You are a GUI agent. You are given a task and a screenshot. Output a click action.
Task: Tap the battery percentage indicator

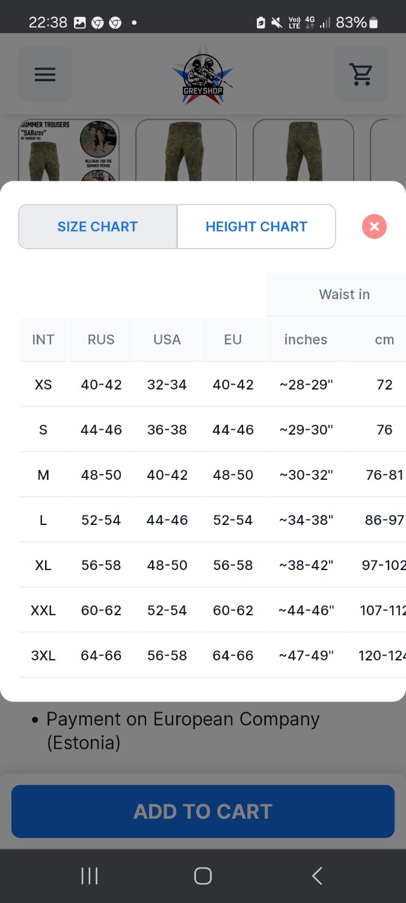click(x=351, y=23)
